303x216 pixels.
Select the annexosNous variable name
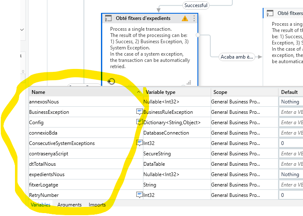pyautogui.click(x=44, y=102)
